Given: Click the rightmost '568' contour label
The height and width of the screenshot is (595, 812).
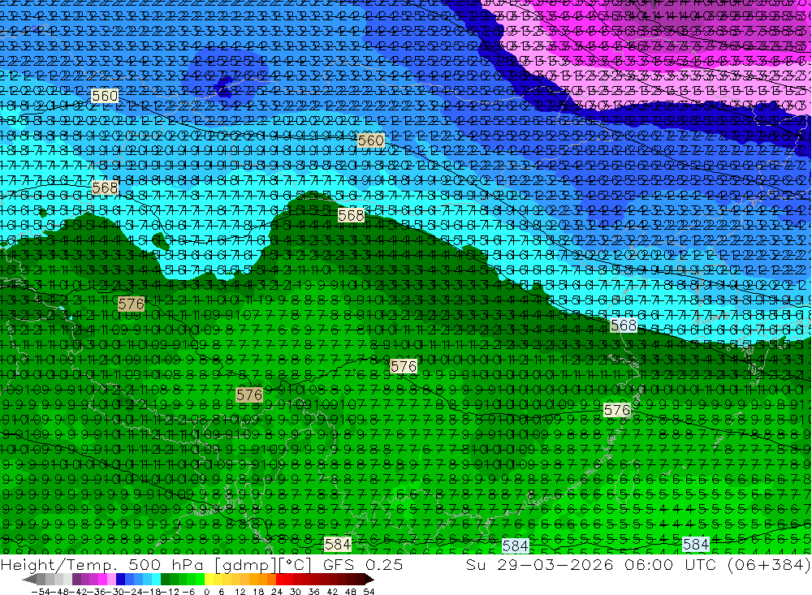Looking at the screenshot, I should (624, 326).
